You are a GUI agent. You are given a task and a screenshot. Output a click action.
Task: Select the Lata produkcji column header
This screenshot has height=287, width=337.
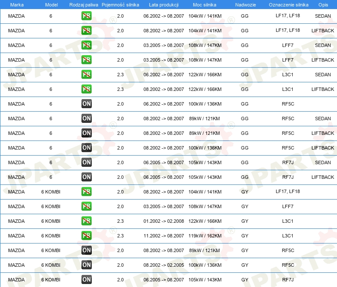tap(163, 4)
